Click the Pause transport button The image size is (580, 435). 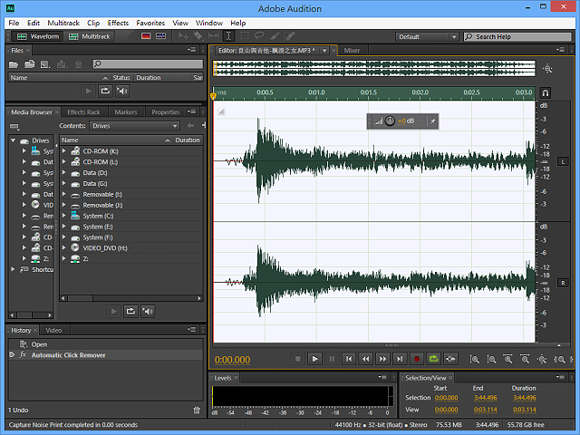point(332,359)
